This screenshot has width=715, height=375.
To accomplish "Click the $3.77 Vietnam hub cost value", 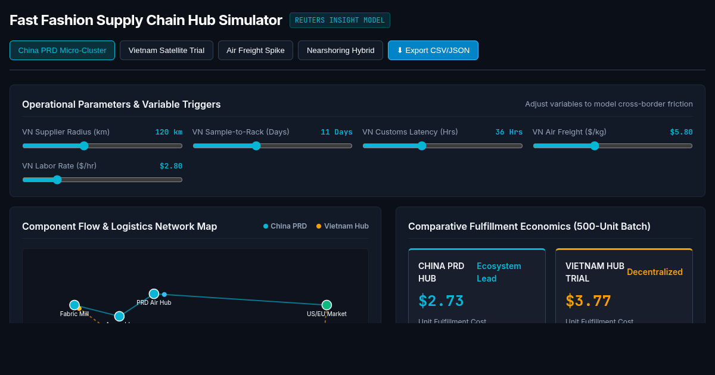I will pyautogui.click(x=588, y=301).
